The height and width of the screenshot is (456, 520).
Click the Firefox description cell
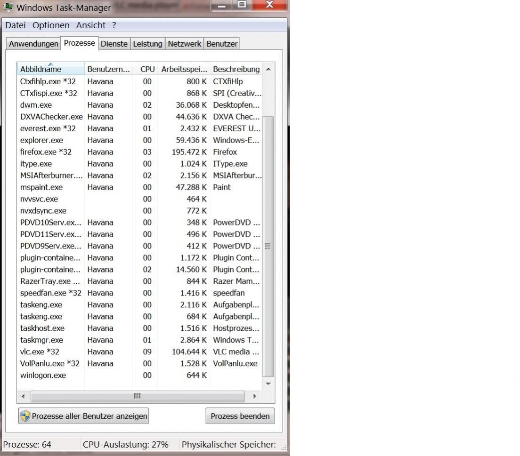click(x=225, y=152)
